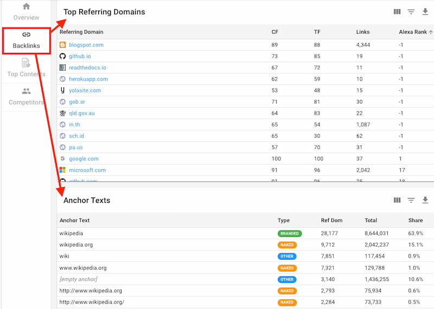Viewport: 434px width, 309px height.
Task: Open the readthedocs.io domain link
Action: coord(87,68)
